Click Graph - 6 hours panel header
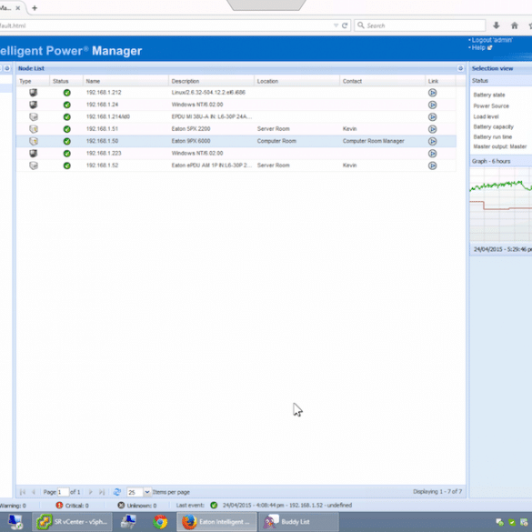The height and width of the screenshot is (532, 532). click(501, 161)
